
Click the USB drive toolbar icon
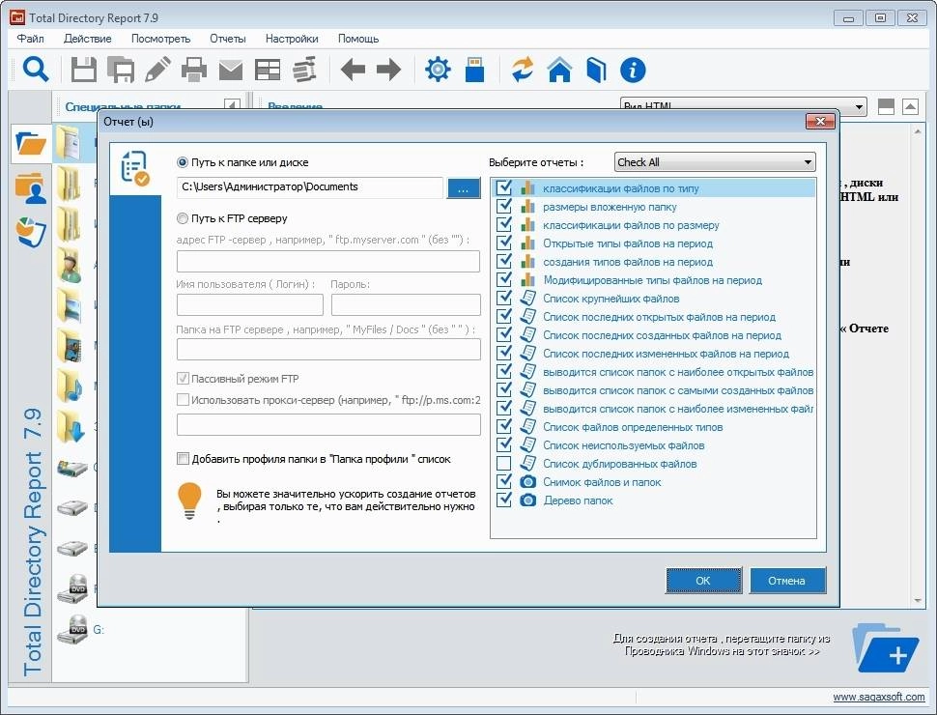[474, 70]
